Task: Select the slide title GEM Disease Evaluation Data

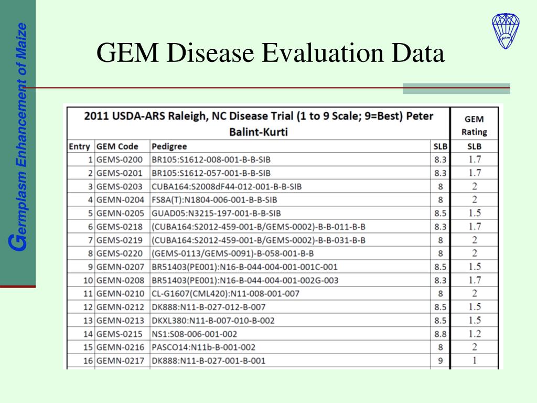Action: tap(270, 52)
